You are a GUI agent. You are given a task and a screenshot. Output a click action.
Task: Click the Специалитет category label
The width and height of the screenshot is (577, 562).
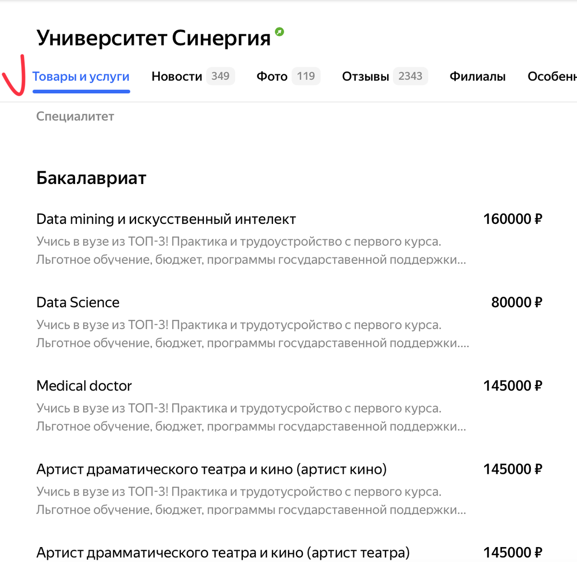click(x=75, y=117)
